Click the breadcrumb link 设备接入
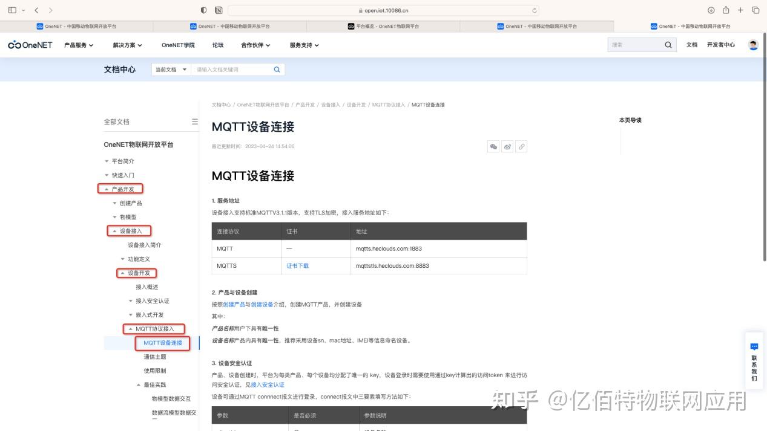The height and width of the screenshot is (431, 767). click(330, 105)
